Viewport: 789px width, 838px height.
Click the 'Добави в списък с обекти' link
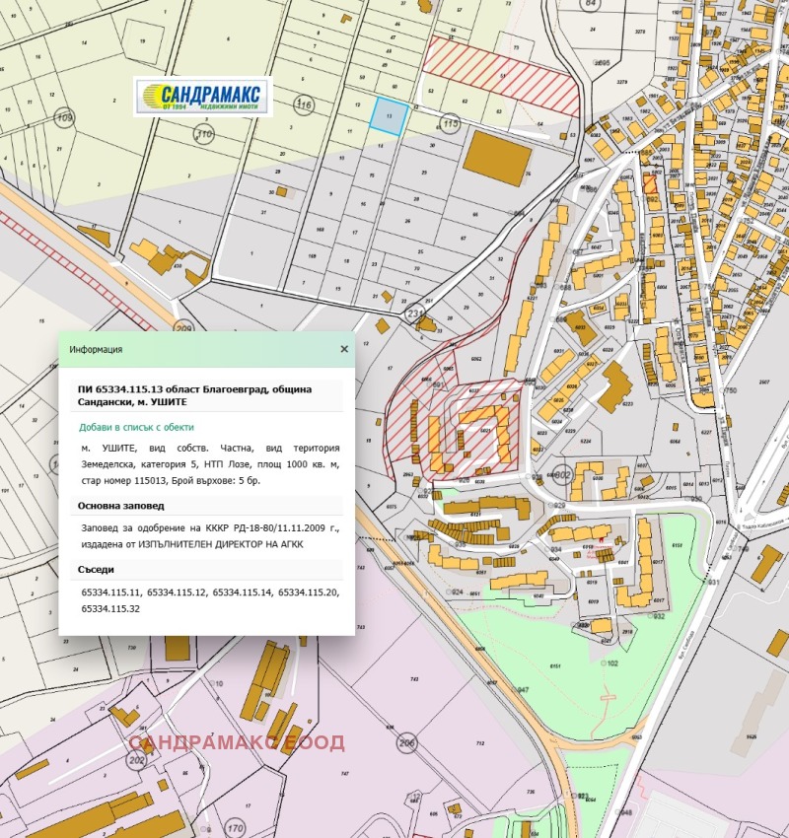(x=136, y=427)
